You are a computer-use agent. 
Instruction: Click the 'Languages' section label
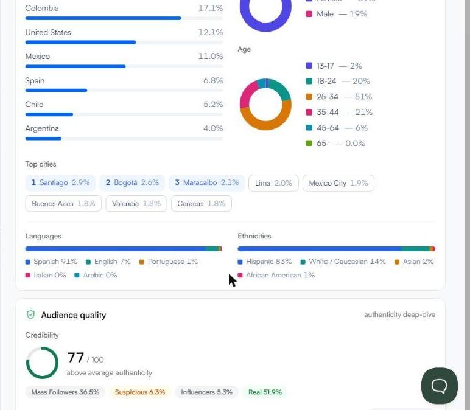click(x=43, y=236)
